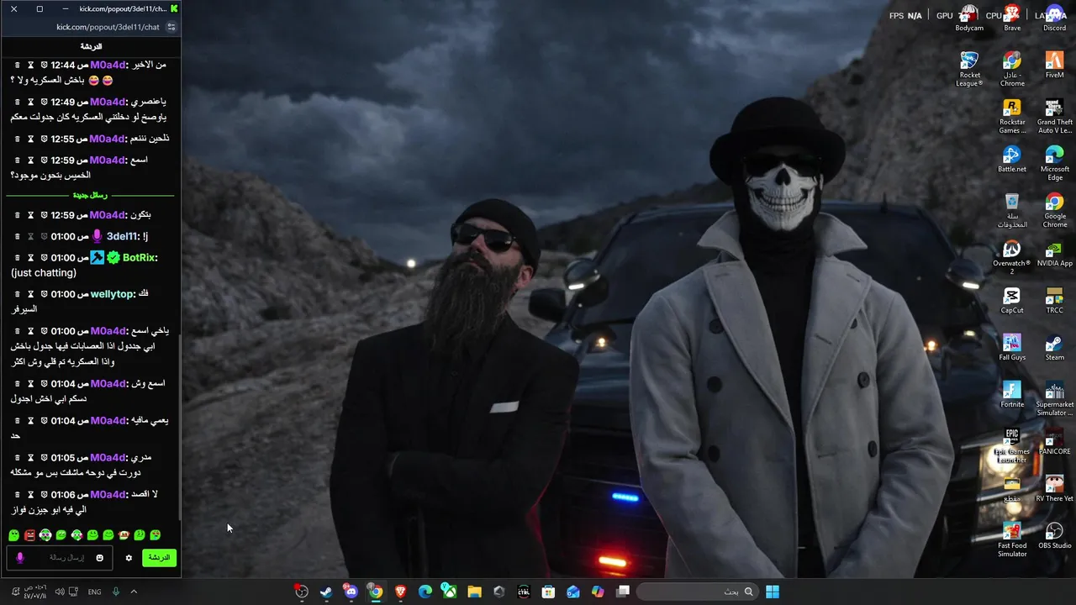Click the green Chat send button
The width and height of the screenshot is (1076, 605).
(159, 558)
